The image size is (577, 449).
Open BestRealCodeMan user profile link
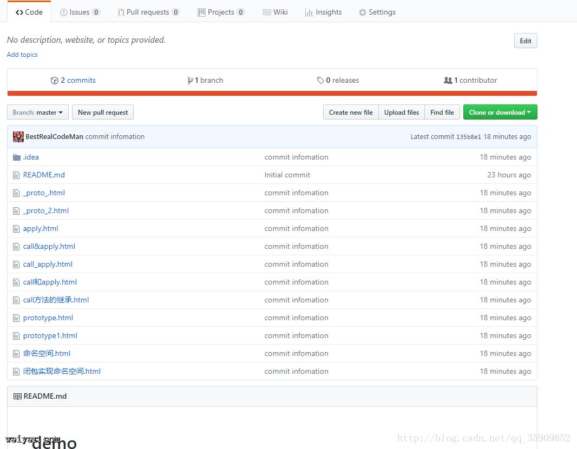[x=55, y=136]
